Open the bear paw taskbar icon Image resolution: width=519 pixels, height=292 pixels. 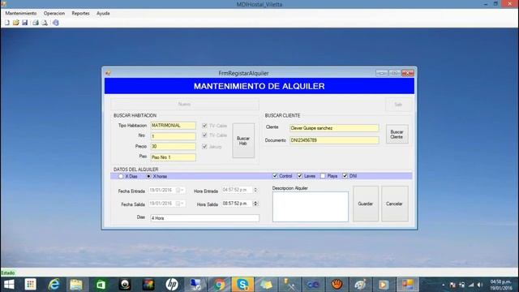337,285
